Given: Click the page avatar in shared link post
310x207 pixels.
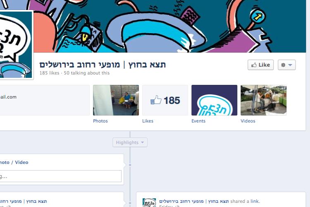Looking at the screenshot, I should click(149, 202).
